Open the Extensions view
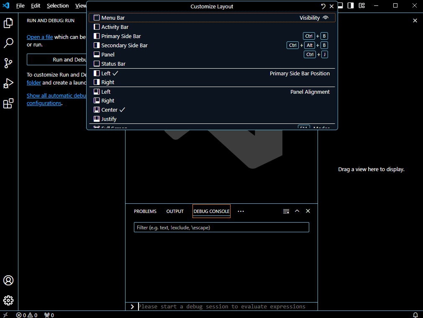 [x=8, y=103]
